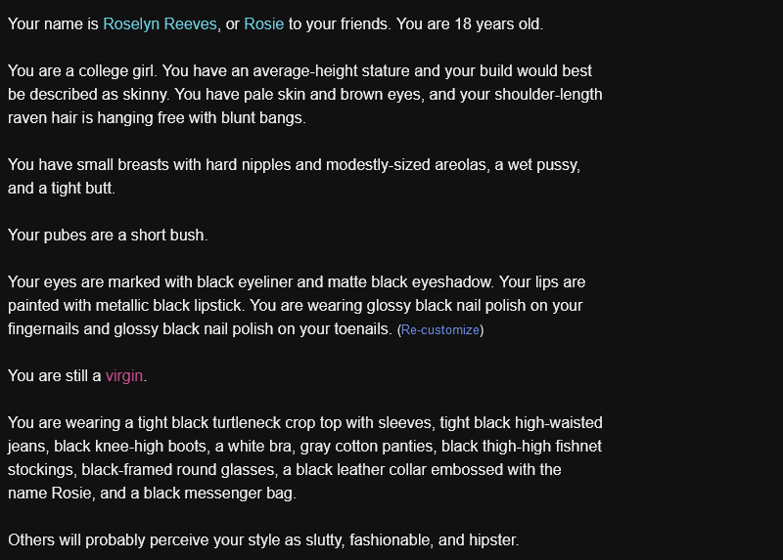Viewport: 783px width, 560px height.
Task: Click the phrase 'turtleneck crop top'
Action: [x=277, y=423]
